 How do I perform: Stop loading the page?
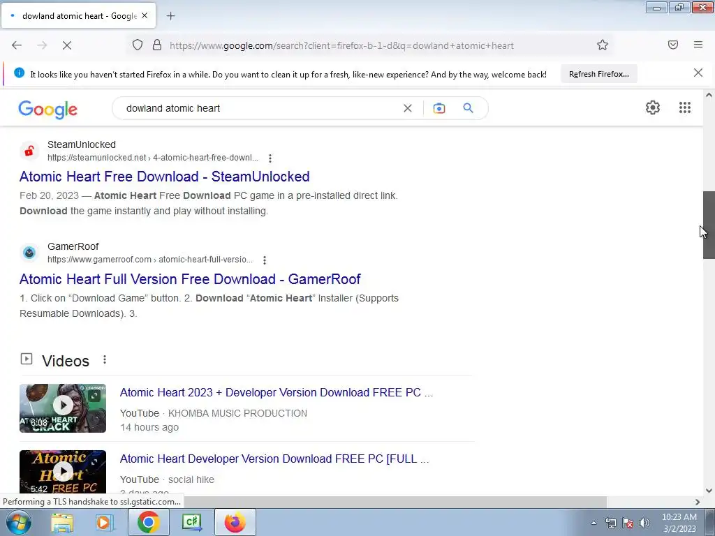point(66,45)
